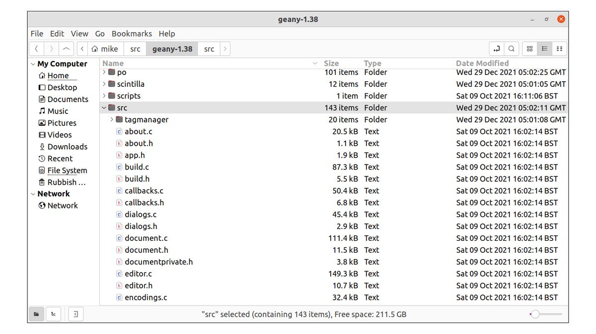
Task: Collapse the expanded src folder
Action: (x=103, y=108)
